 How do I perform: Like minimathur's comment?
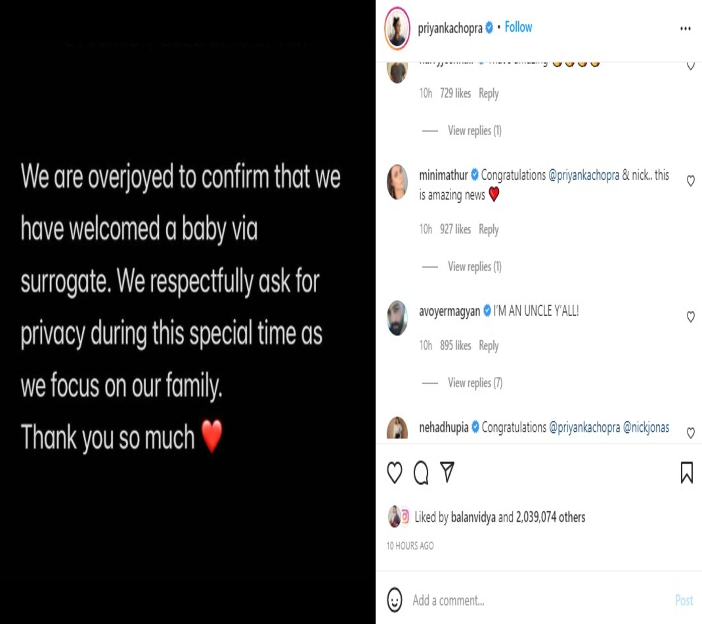click(x=690, y=181)
